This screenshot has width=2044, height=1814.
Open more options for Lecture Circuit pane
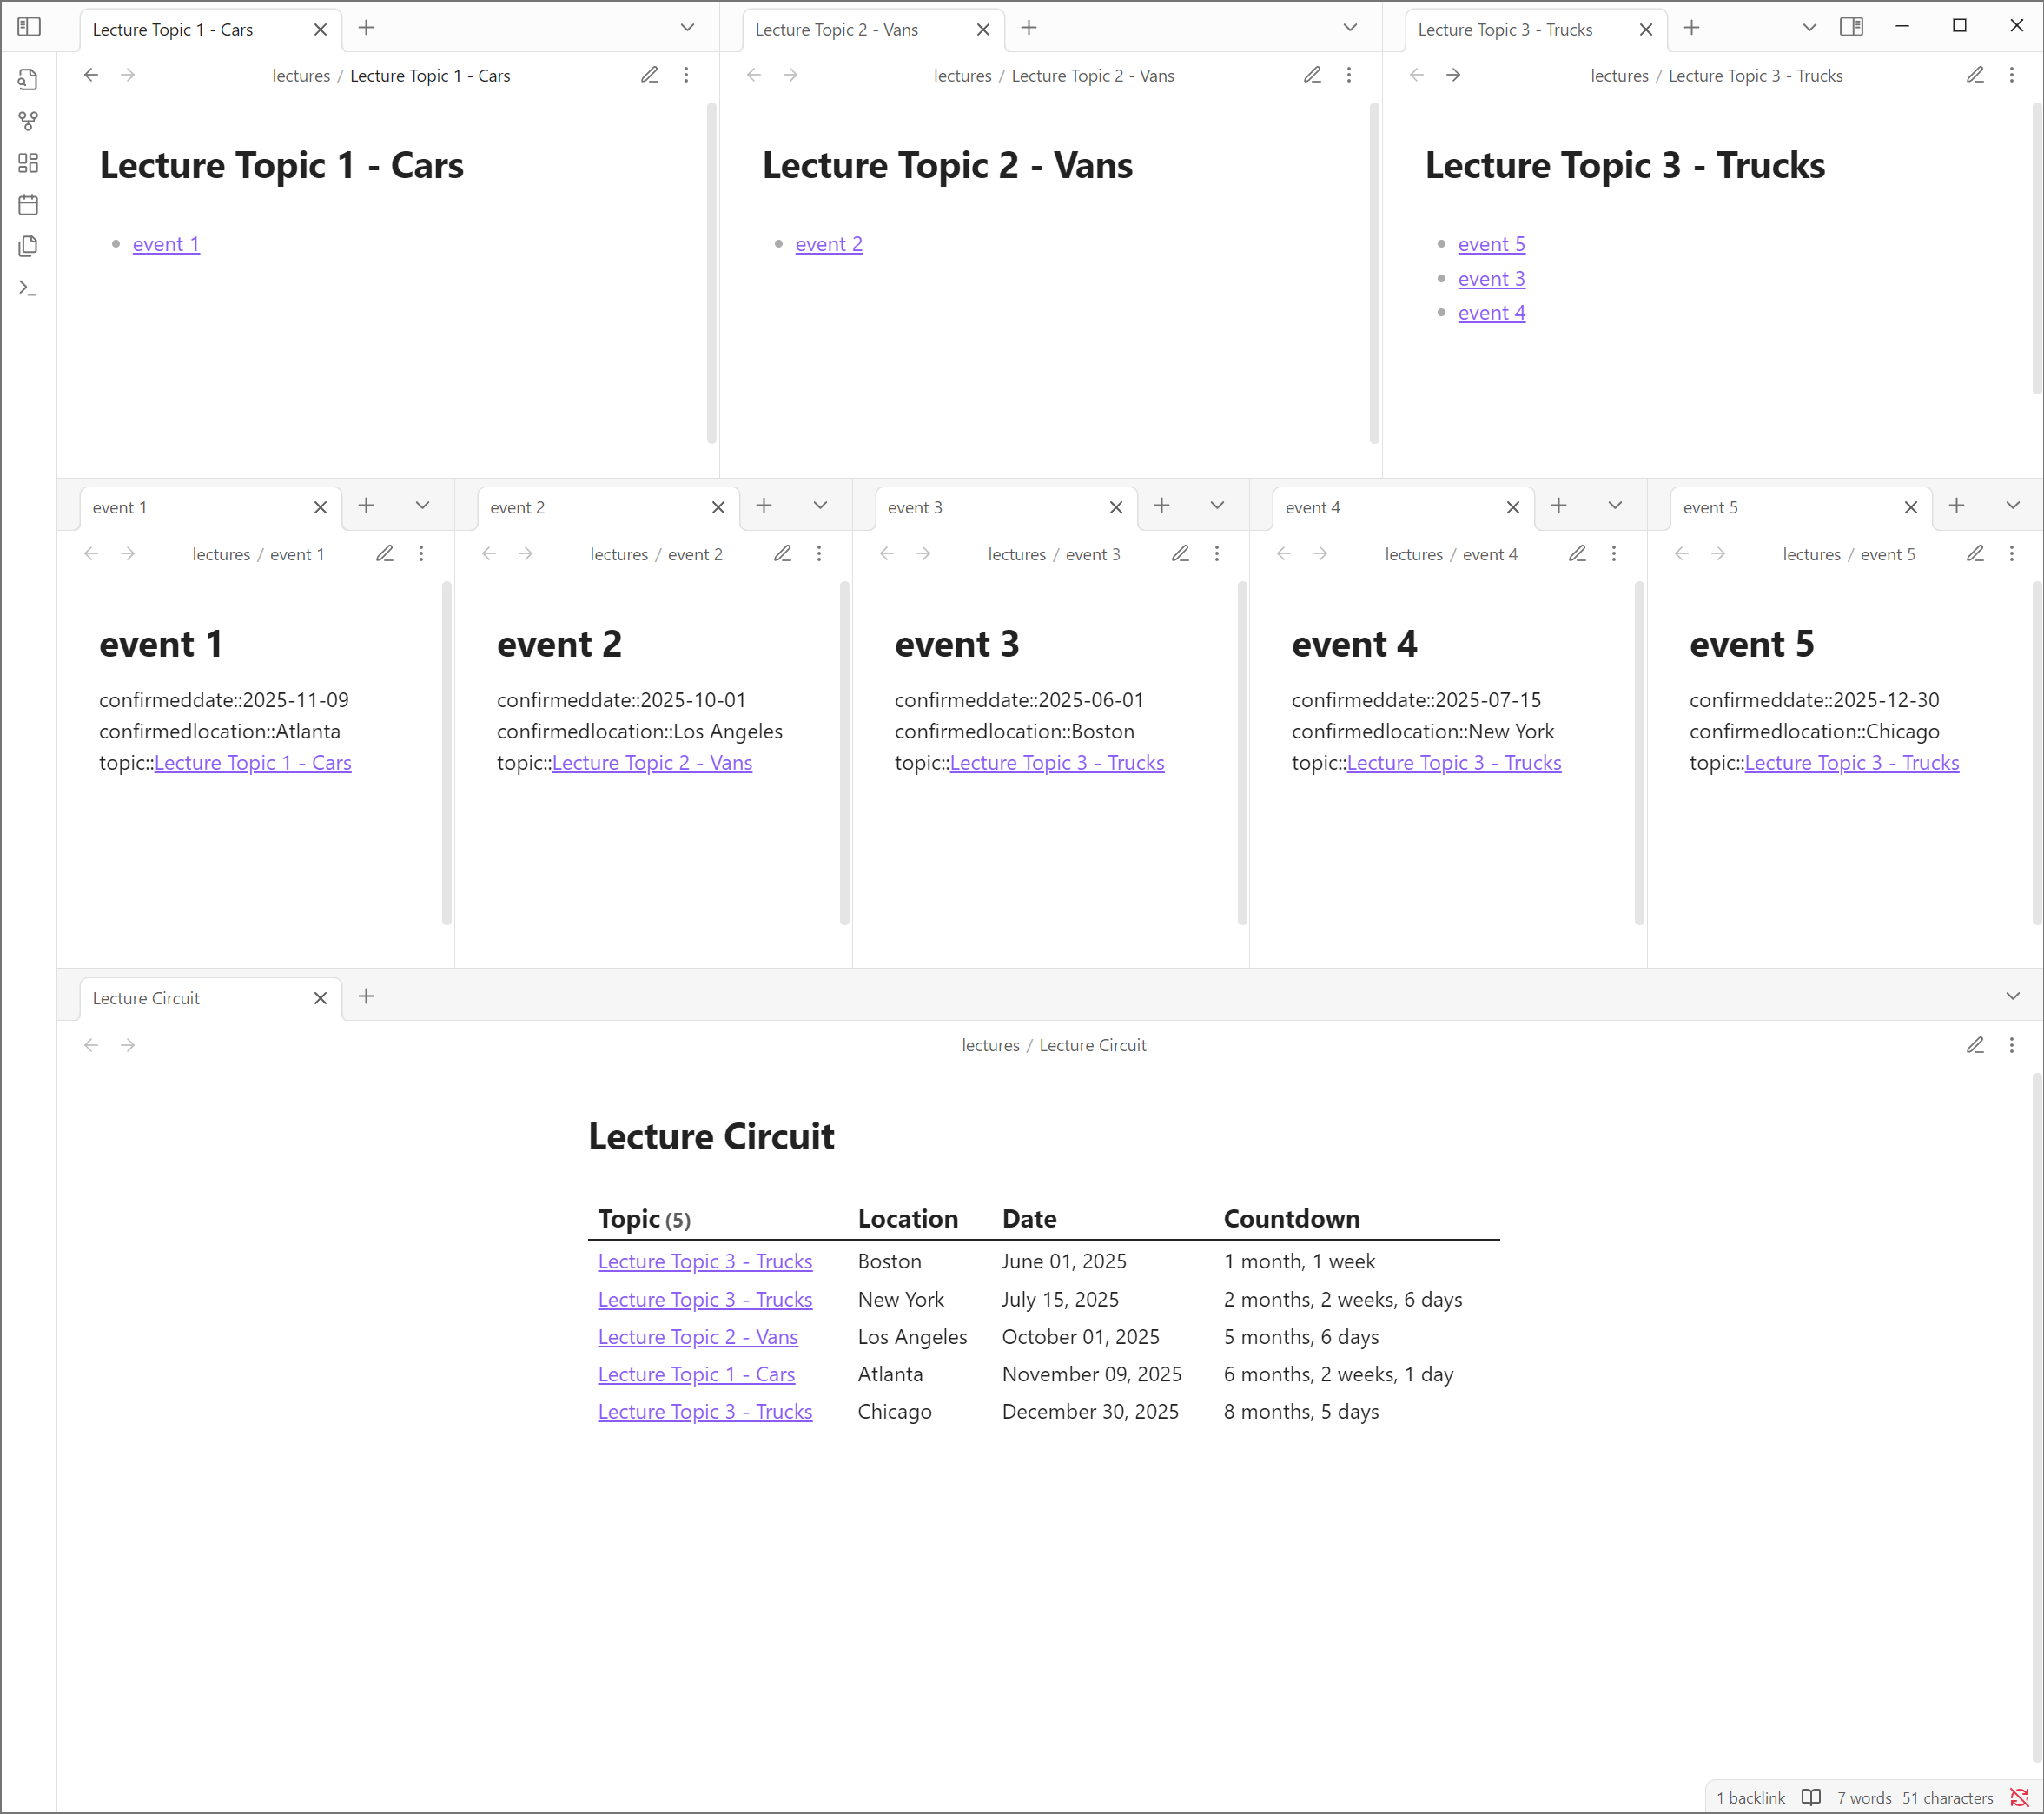click(x=2012, y=1045)
